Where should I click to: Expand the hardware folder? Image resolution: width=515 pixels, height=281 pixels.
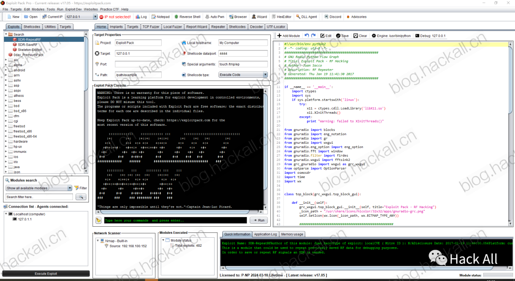[x=6, y=141]
